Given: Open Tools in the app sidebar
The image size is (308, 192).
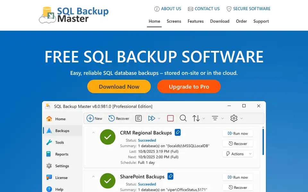Looking at the screenshot, I should 63,142.
